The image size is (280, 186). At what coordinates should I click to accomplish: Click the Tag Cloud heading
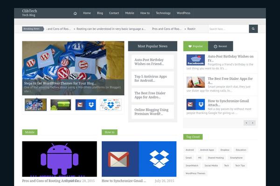pyautogui.click(x=193, y=137)
